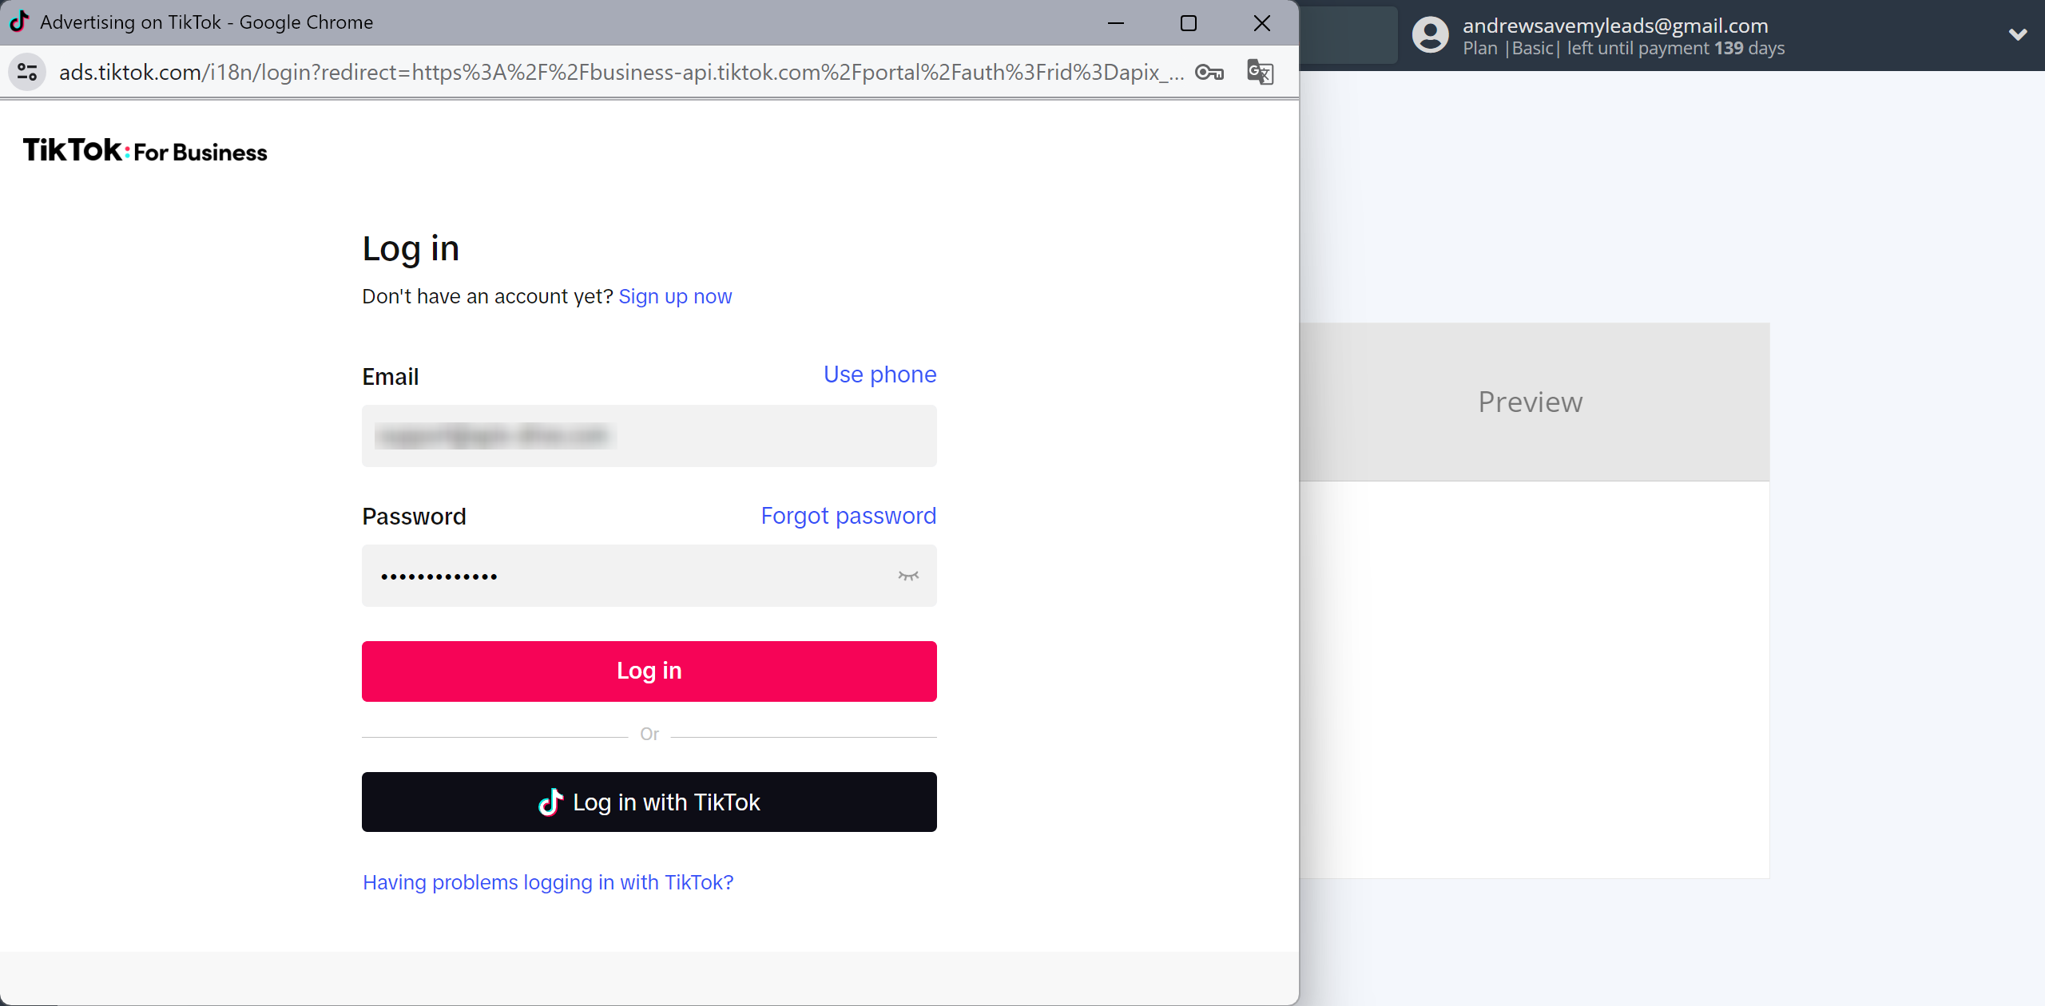Click the Forgot password link
Viewport: 2045px width, 1006px height.
point(848,516)
